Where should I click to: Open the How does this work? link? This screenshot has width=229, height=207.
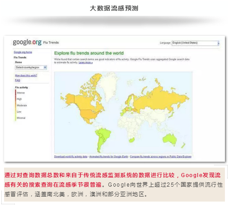pos(26,75)
